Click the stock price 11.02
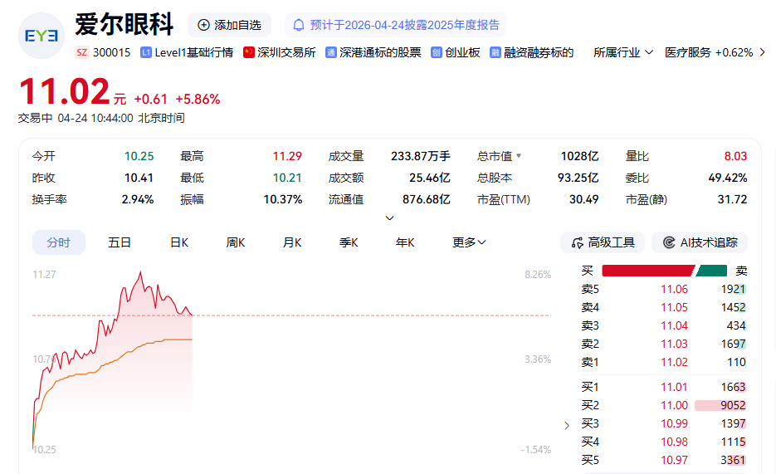The image size is (776, 474). coord(65,91)
